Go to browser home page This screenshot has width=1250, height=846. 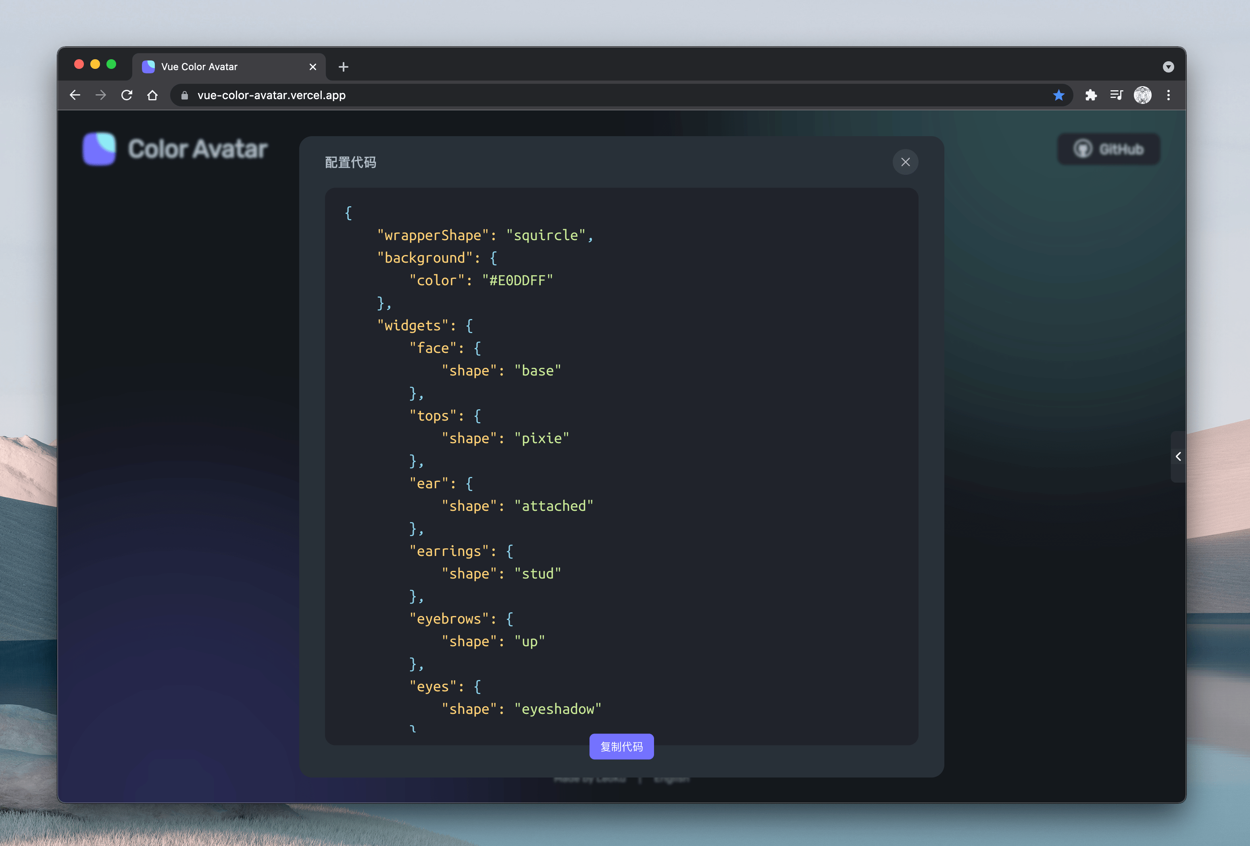point(152,95)
